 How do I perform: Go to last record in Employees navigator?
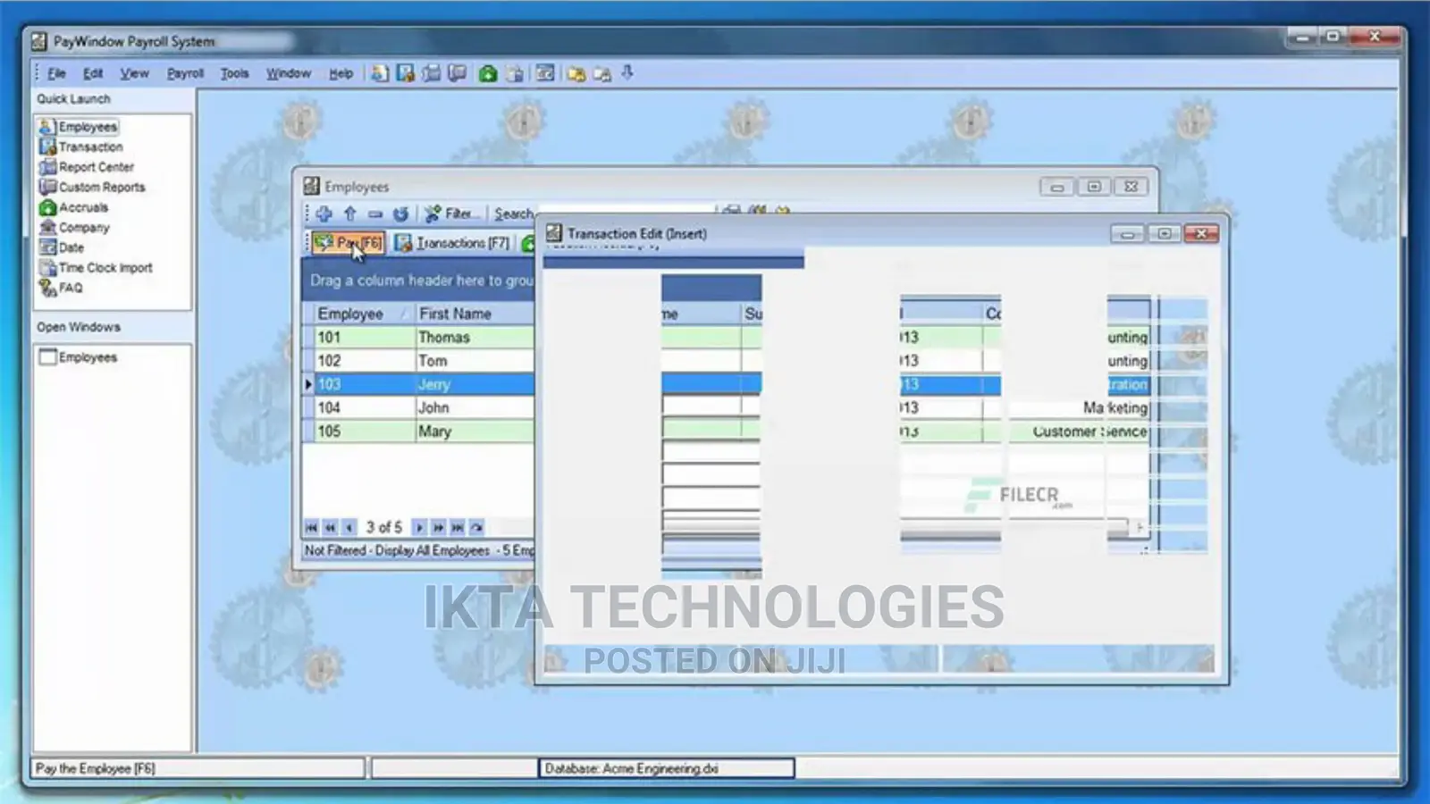(458, 528)
